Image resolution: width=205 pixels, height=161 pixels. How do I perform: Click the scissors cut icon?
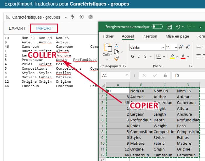(117, 45)
